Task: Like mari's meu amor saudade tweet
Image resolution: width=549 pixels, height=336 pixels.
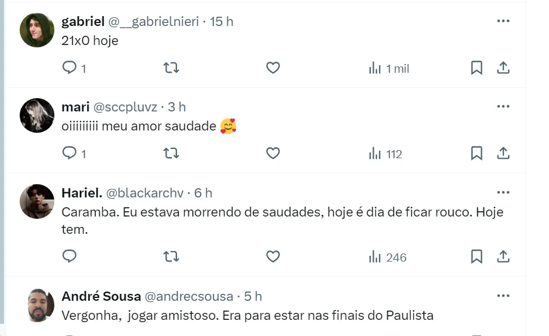Action: coord(273,154)
